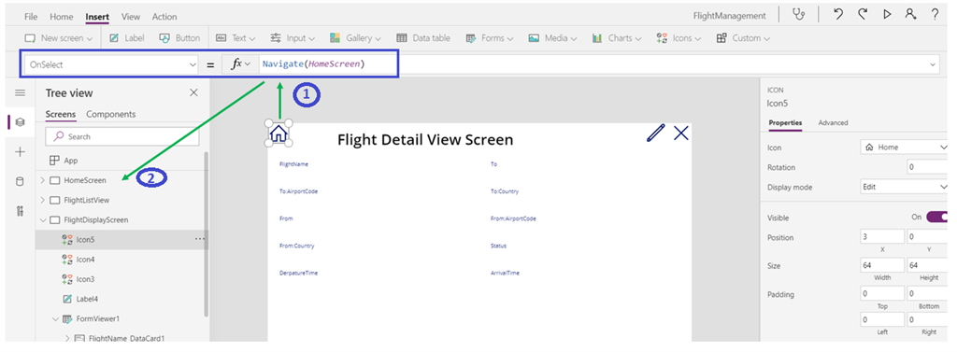Collapse FlightDisplayScreen in tree view

coord(42,219)
